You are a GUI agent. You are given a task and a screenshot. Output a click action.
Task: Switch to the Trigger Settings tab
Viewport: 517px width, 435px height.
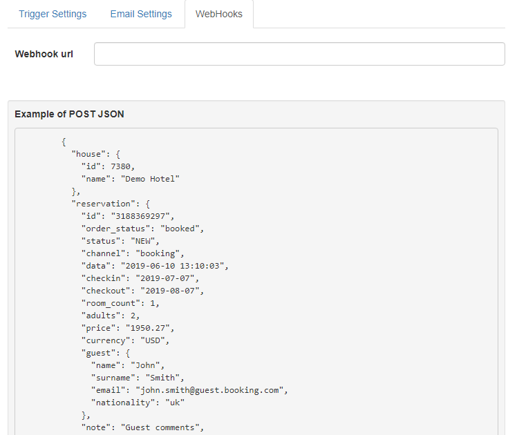[53, 14]
